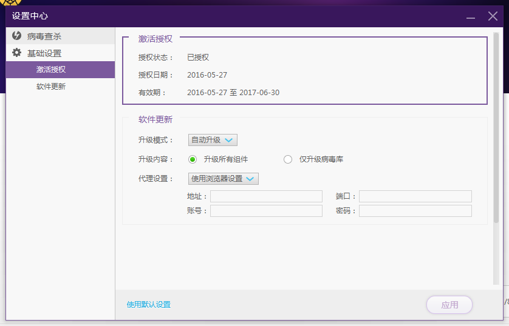Open the 升级模式 dropdown showing 自动升级
This screenshot has width=509, height=326.
point(212,140)
